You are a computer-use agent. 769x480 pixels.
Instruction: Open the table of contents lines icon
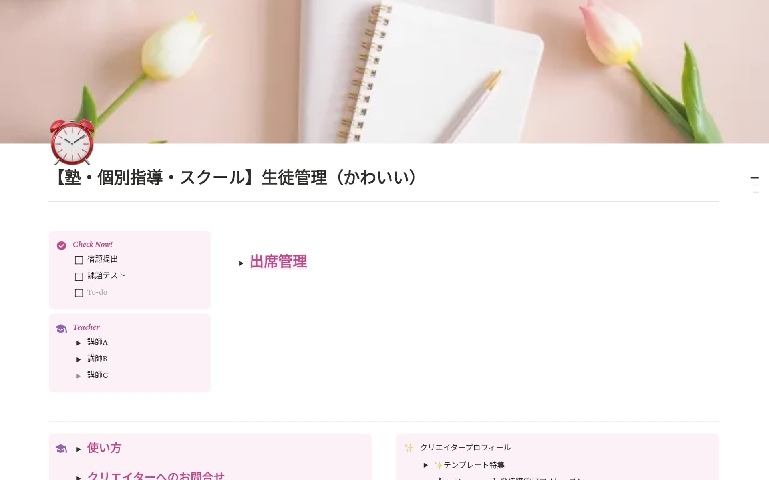click(x=755, y=185)
